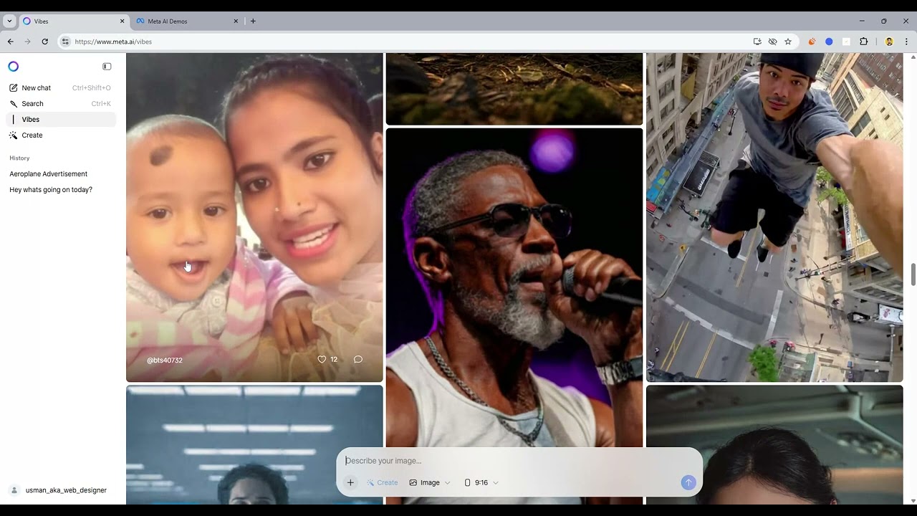Screen dimensions: 917x516
Task: Go forward with the browser forward arrow
Action: tap(28, 42)
